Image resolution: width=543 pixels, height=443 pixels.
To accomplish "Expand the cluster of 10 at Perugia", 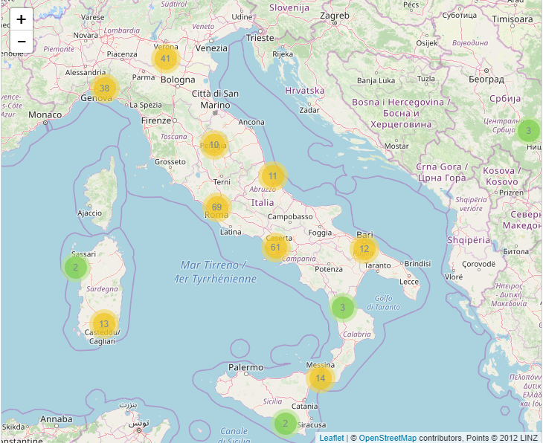I will [x=214, y=145].
